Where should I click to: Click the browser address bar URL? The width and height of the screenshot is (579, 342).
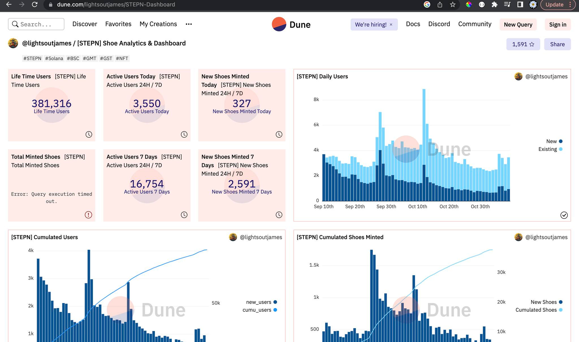point(116,5)
